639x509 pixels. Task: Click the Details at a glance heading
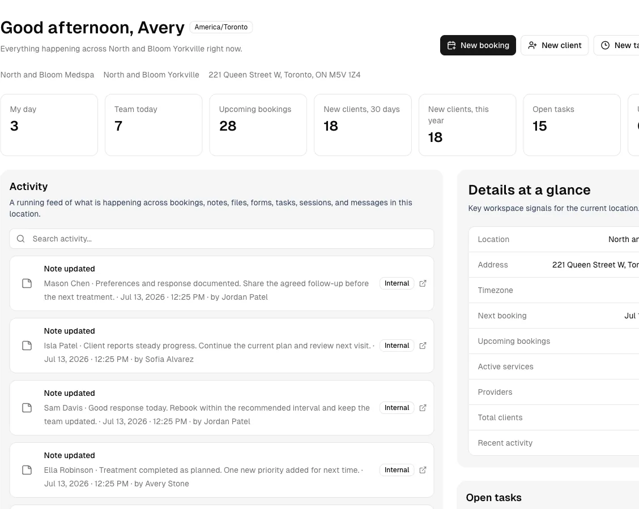[529, 190]
